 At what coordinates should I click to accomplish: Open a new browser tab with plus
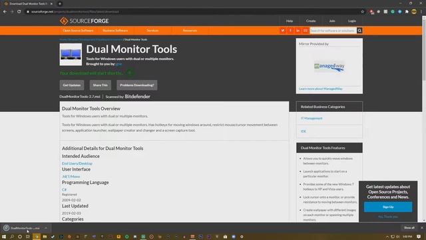tap(60, 4)
